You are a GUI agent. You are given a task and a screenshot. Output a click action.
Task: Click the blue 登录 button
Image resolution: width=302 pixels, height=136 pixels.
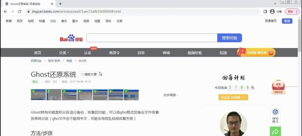[287, 21]
